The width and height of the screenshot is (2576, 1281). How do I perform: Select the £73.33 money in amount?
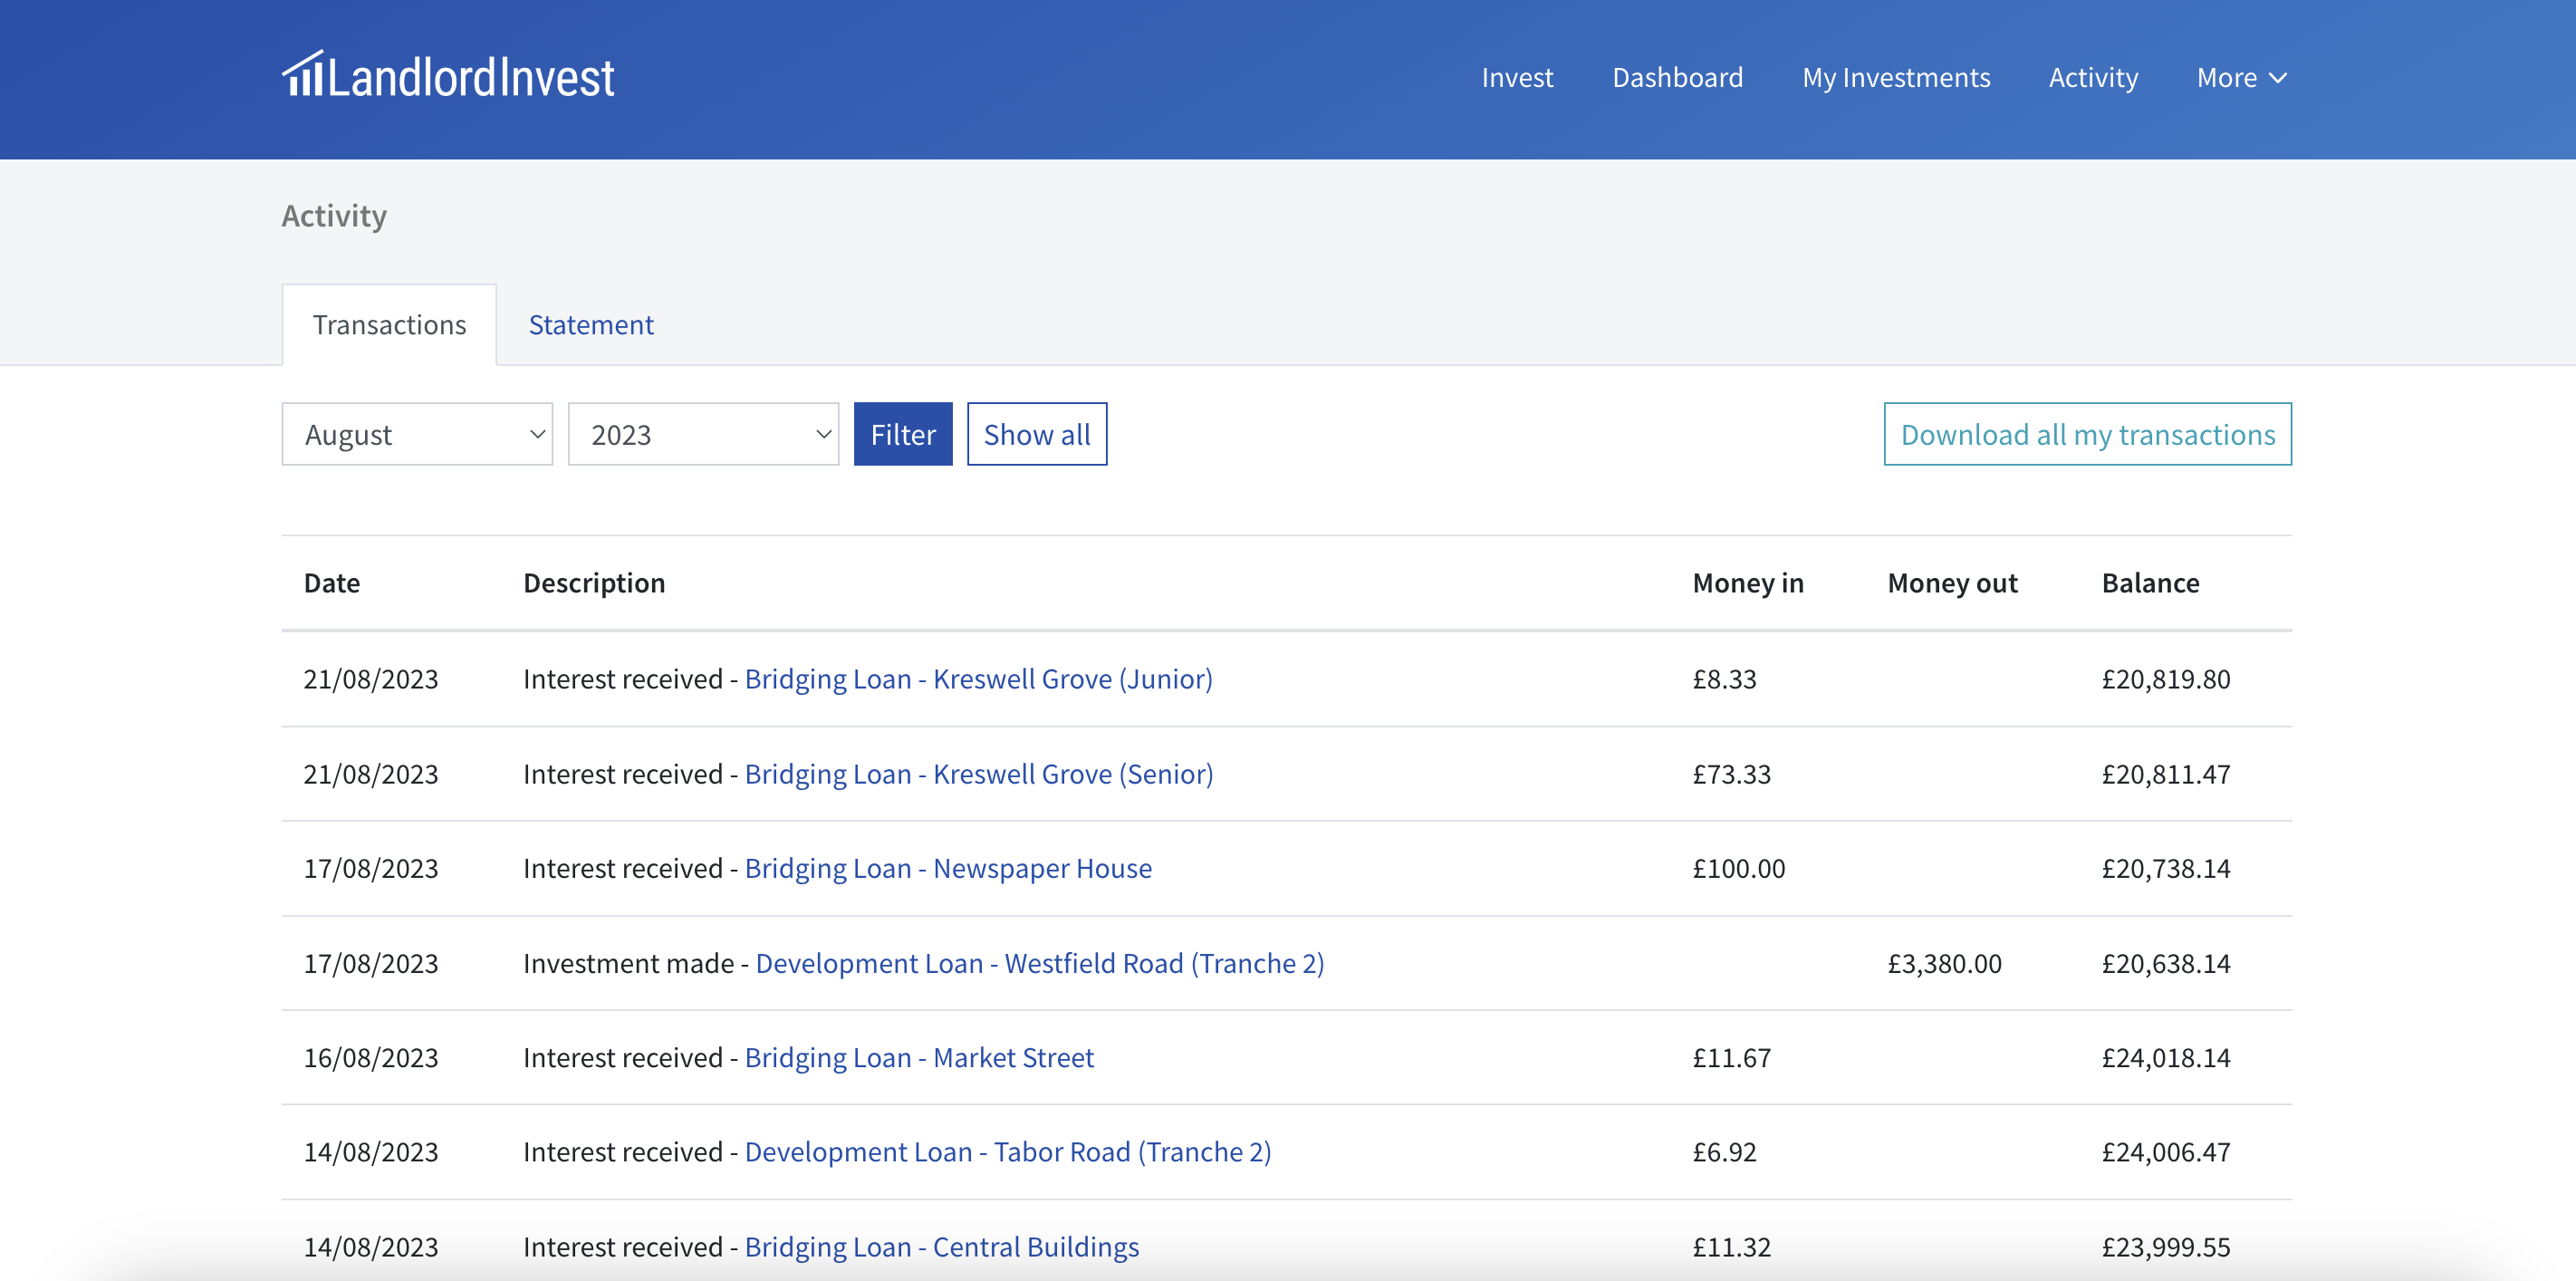click(x=1731, y=774)
